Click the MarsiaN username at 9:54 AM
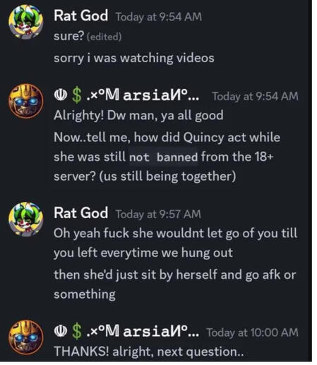This screenshot has width=317, height=365. (x=126, y=95)
